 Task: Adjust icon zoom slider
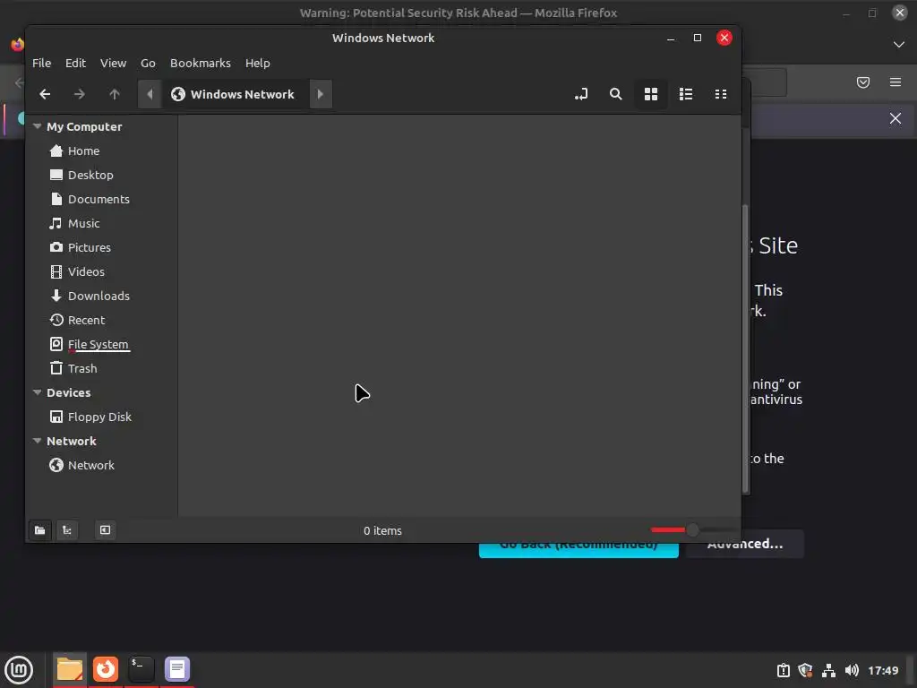692,530
